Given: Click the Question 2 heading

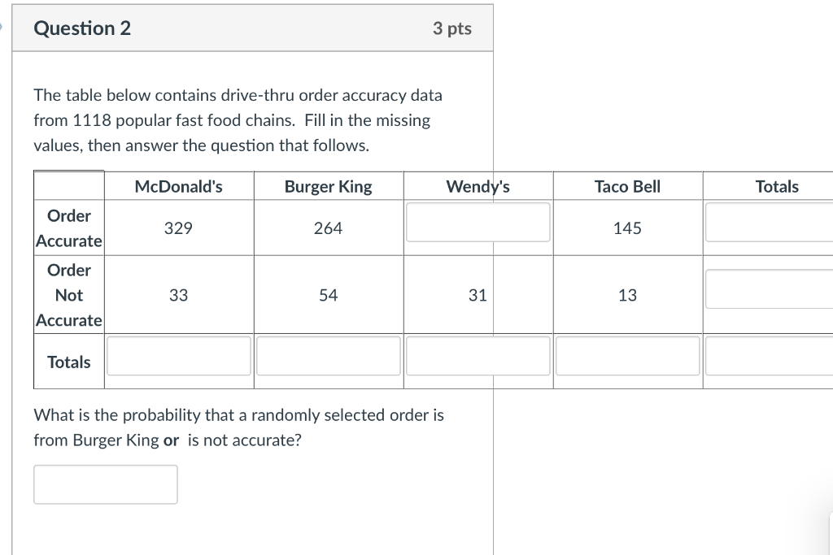Looking at the screenshot, I should (x=82, y=28).
